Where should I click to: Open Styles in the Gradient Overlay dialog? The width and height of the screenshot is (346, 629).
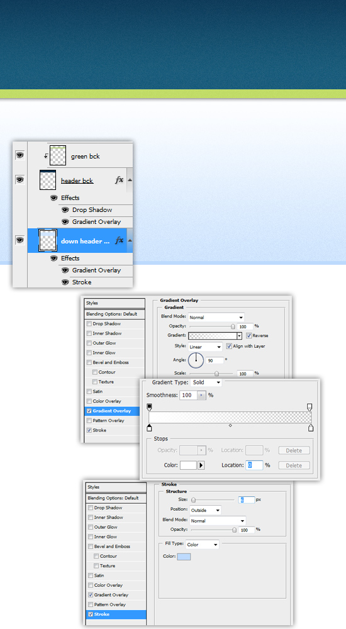pos(114,303)
